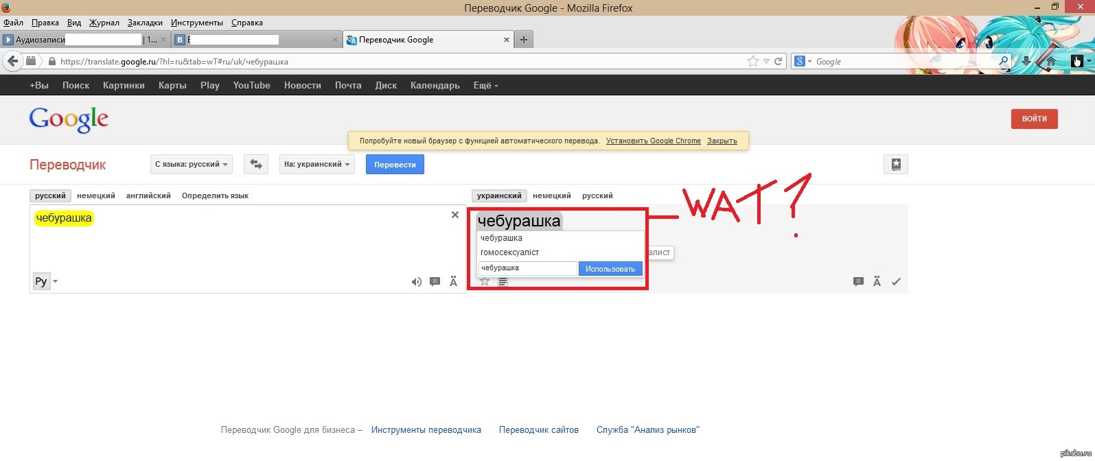The width and height of the screenshot is (1095, 461).
Task: Expand the 'С языка: русский' dropdown
Action: pyautogui.click(x=192, y=165)
